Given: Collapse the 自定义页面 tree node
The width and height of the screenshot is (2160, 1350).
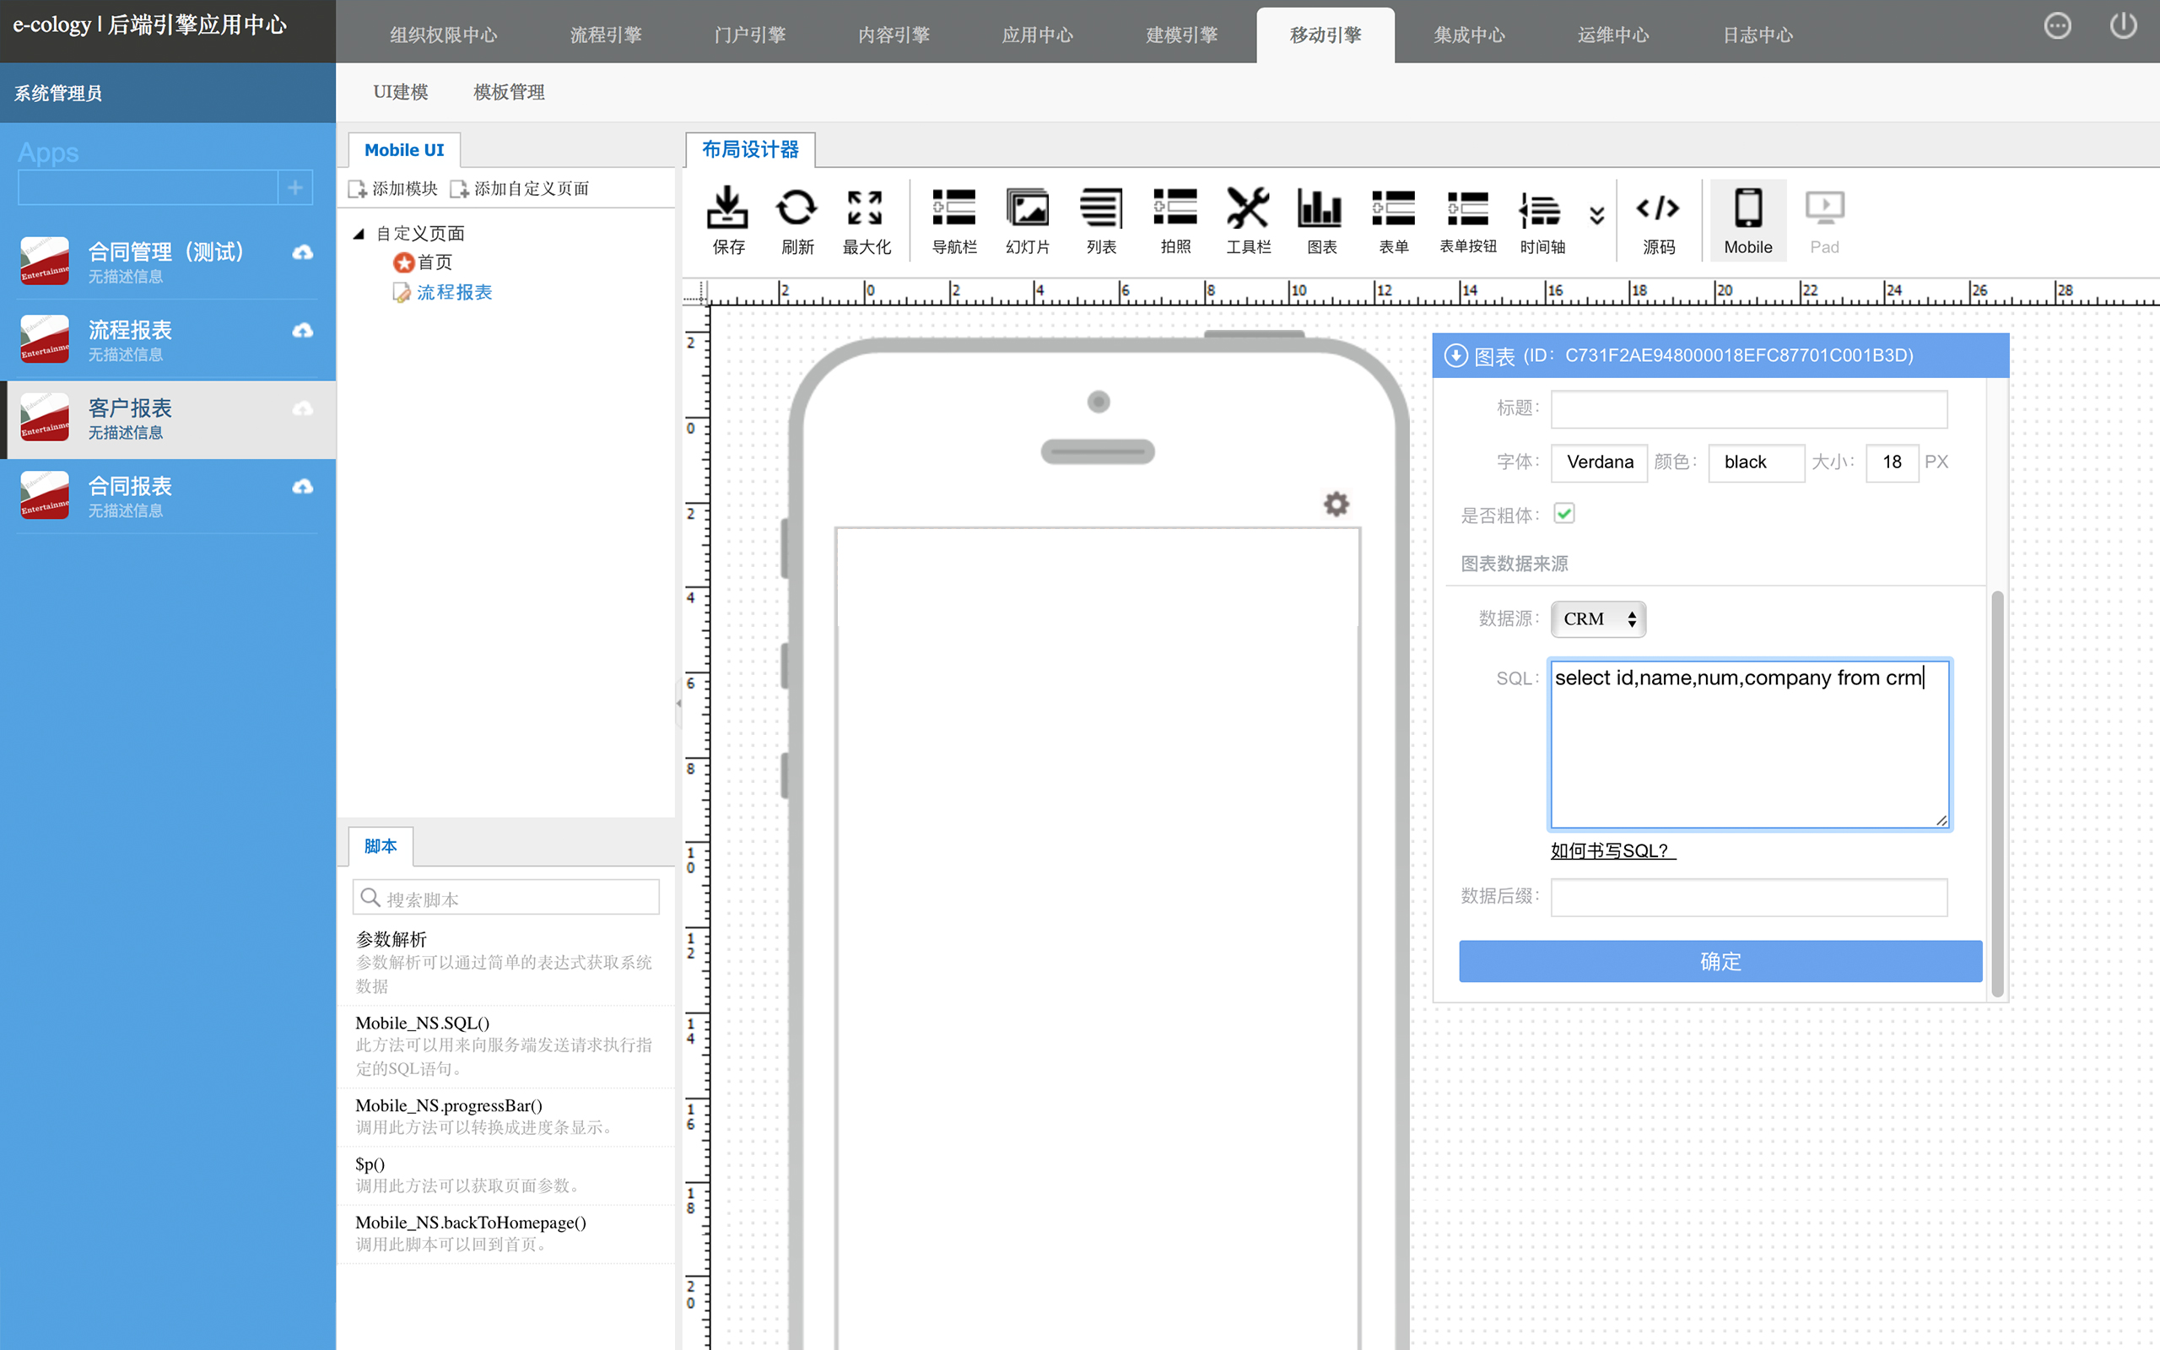Looking at the screenshot, I should (359, 234).
